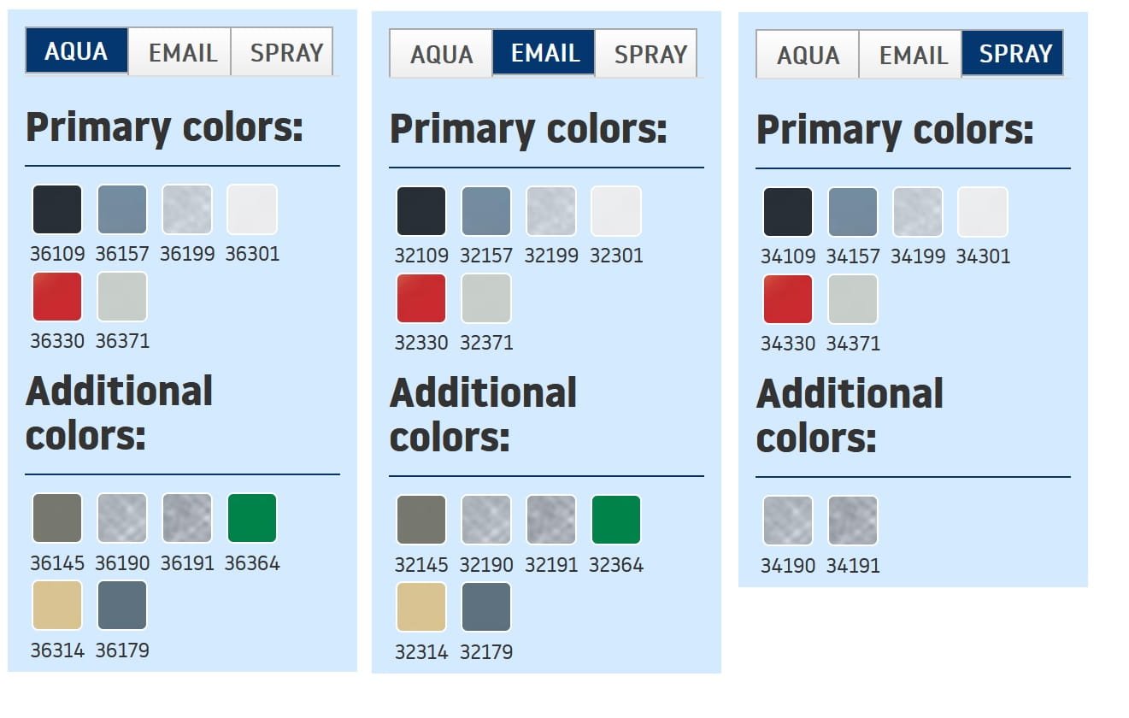Select the AQUA tab in the middle panel
This screenshot has width=1129, height=718.
coord(441,54)
